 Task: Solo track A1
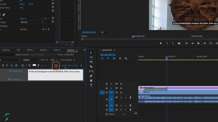pos(126,98)
